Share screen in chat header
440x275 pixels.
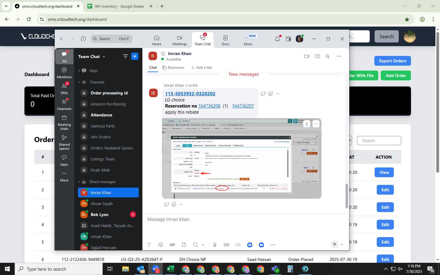[317, 56]
